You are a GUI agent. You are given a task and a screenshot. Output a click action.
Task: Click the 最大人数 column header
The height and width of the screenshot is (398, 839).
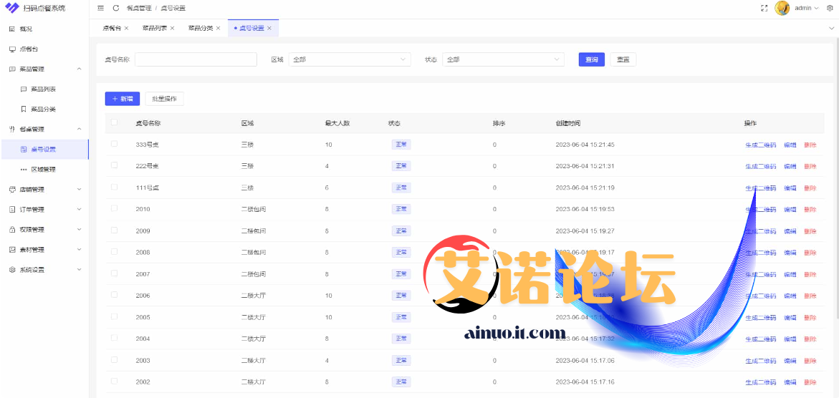(x=337, y=123)
